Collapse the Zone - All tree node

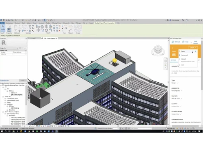tap(3, 97)
